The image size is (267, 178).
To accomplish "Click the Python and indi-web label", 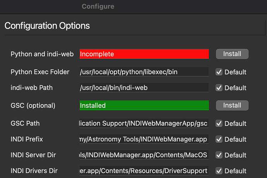I will [42, 54].
